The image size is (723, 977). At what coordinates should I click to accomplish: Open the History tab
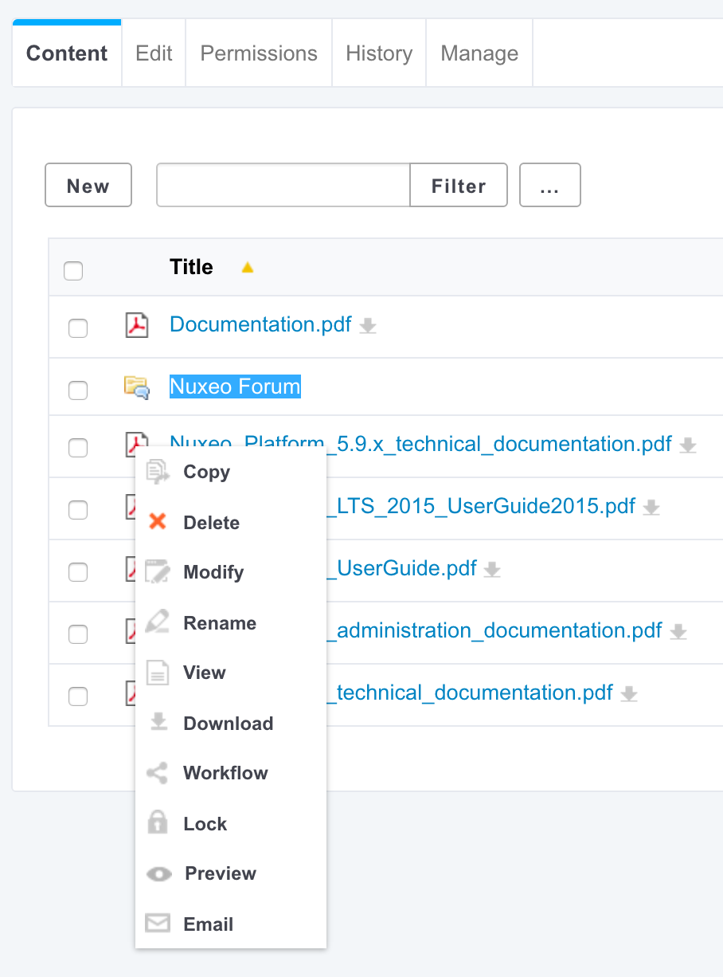pyautogui.click(x=379, y=53)
